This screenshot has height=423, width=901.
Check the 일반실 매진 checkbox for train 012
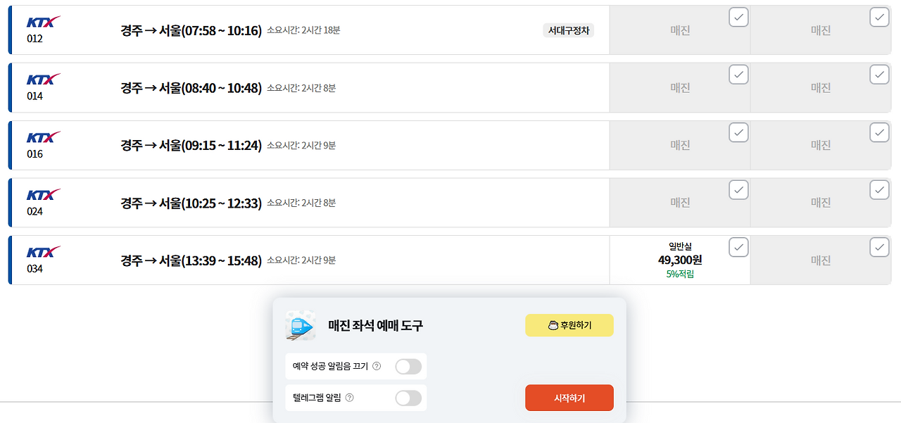coord(738,17)
